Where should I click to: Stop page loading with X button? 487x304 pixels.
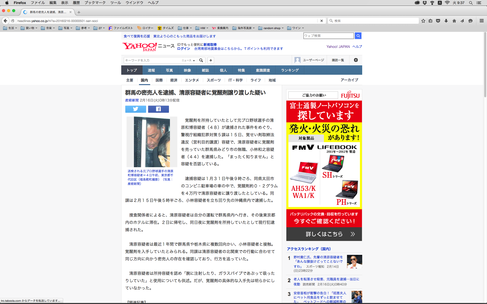point(321,21)
